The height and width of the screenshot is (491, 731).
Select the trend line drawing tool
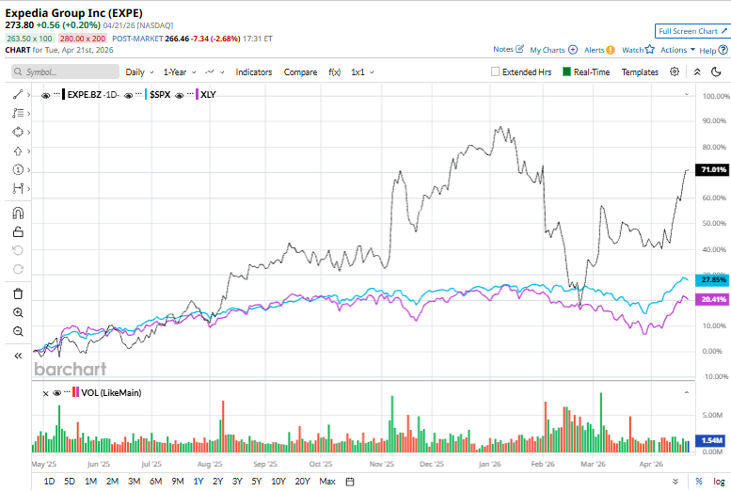click(x=18, y=95)
